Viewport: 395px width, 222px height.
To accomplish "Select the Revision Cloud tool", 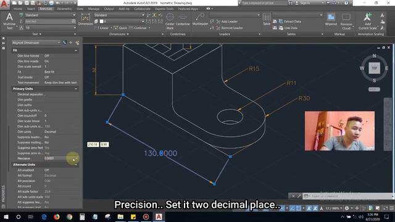I will (346, 22).
